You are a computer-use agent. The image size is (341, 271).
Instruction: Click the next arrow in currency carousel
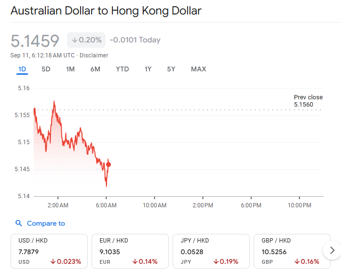(331, 250)
